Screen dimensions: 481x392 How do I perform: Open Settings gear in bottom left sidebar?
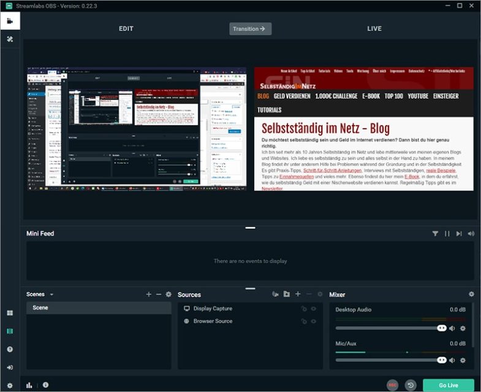click(10, 385)
